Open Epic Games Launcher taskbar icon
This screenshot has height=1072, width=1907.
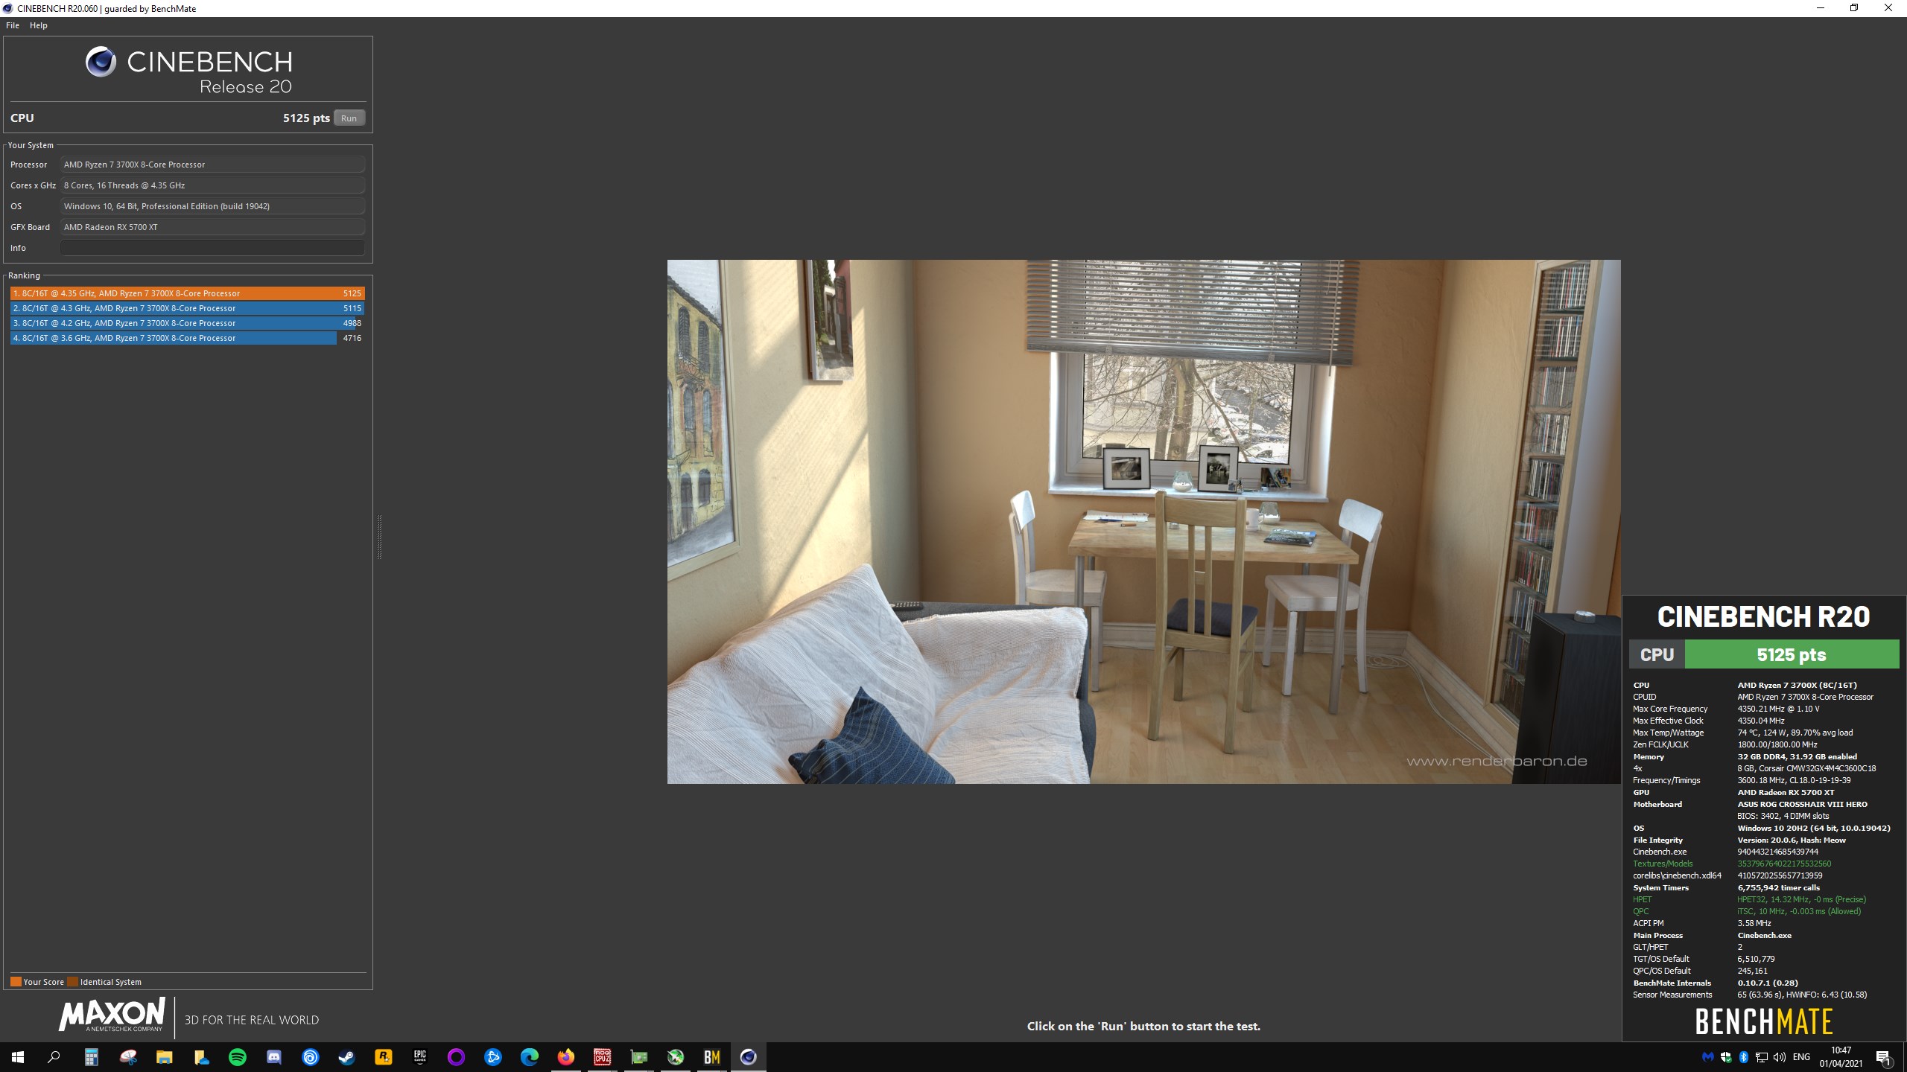coord(420,1056)
